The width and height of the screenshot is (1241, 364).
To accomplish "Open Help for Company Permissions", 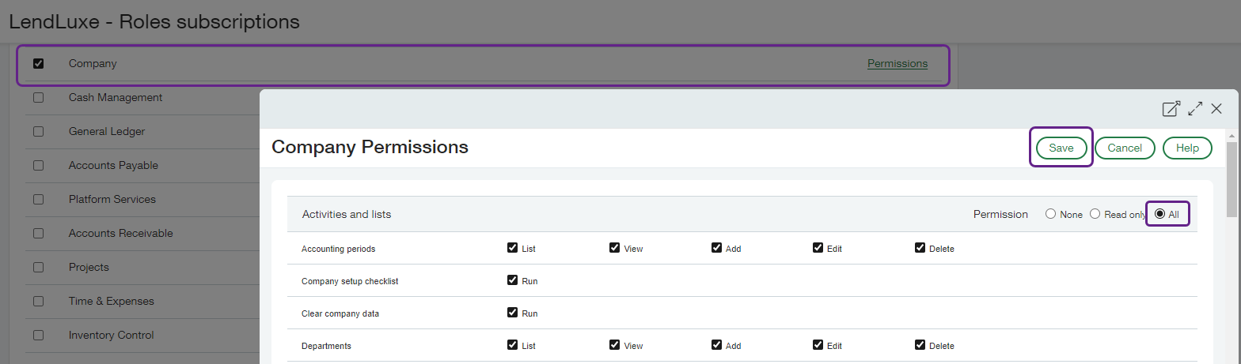I will pos(1187,148).
